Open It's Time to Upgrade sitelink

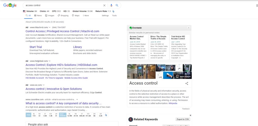pos(54,78)
